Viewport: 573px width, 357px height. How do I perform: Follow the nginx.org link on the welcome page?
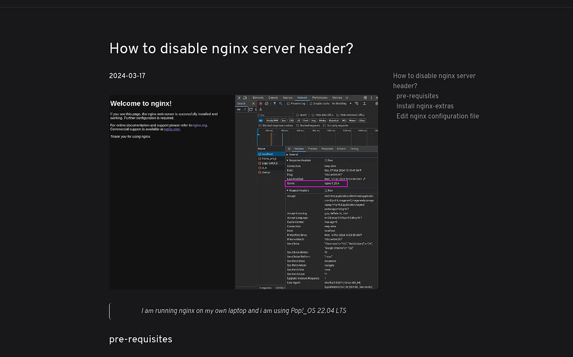(199, 125)
